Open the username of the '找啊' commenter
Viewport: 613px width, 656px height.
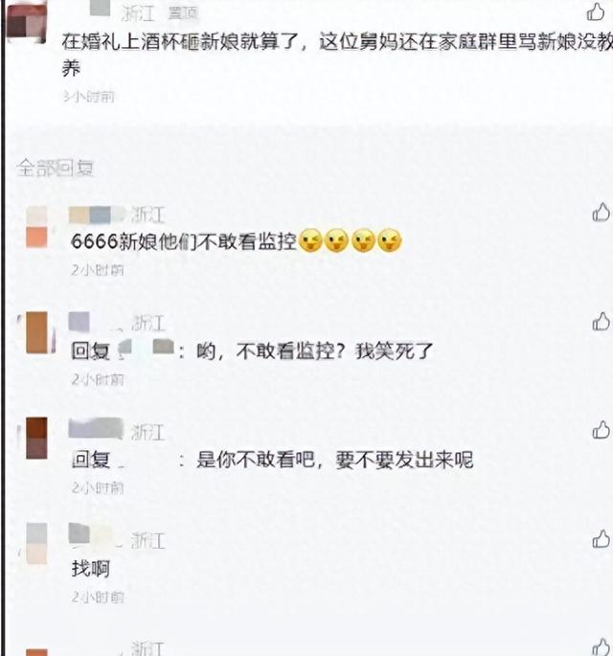point(95,535)
